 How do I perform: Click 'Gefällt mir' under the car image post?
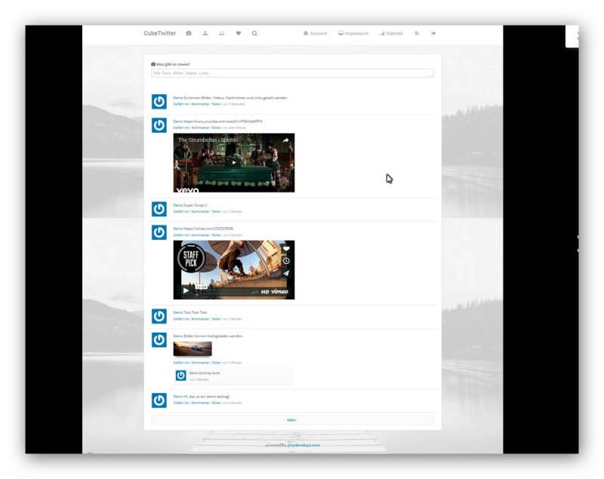click(x=181, y=363)
